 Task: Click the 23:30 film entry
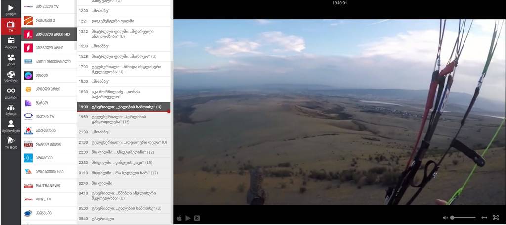coord(124,163)
